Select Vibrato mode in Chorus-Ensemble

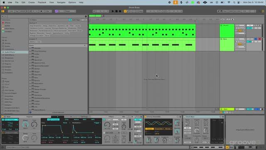[x=167, y=129]
